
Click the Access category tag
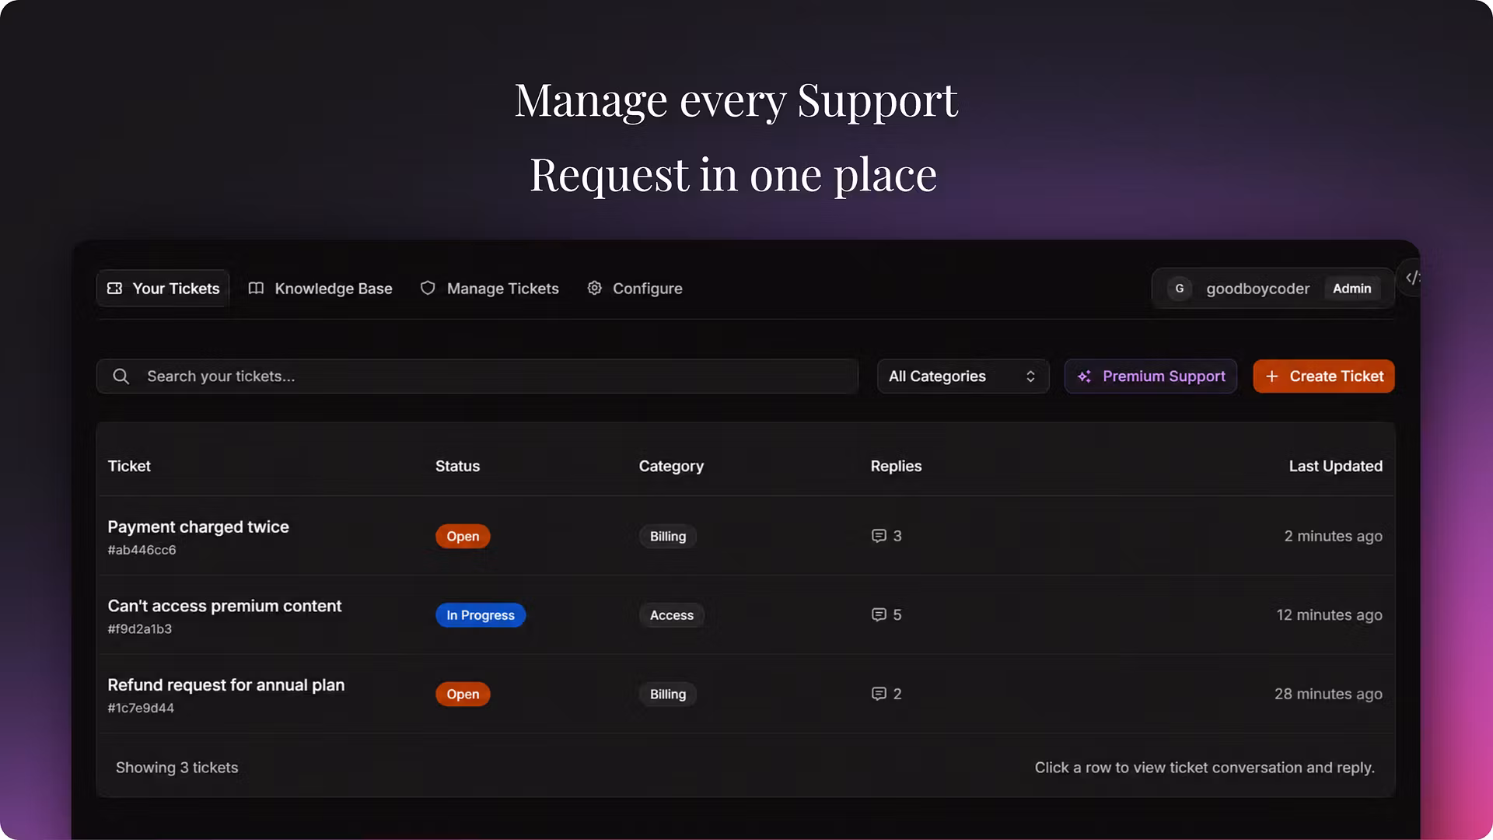click(672, 614)
